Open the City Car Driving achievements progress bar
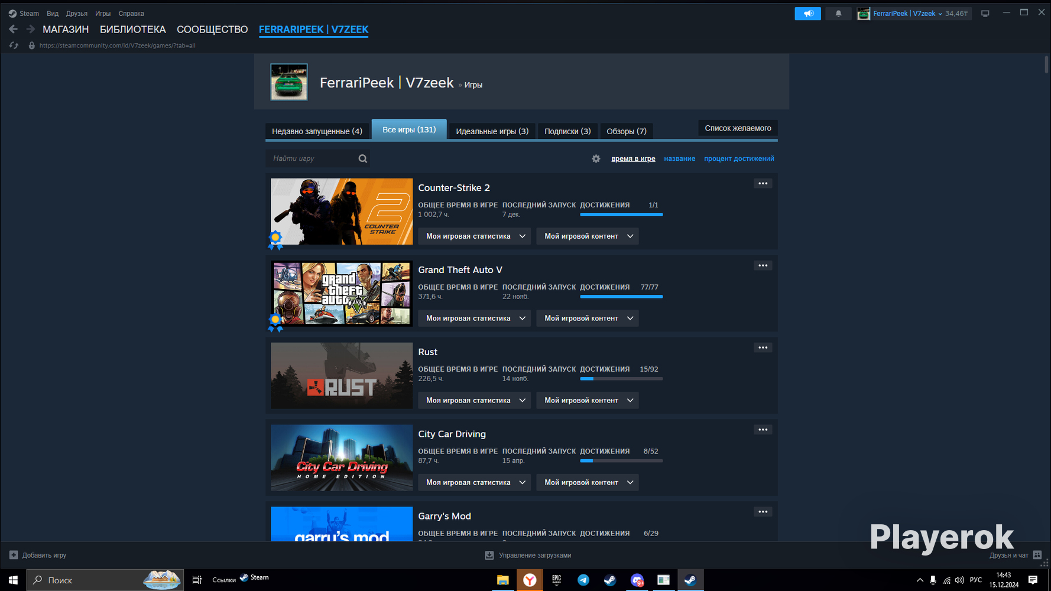 621,460
